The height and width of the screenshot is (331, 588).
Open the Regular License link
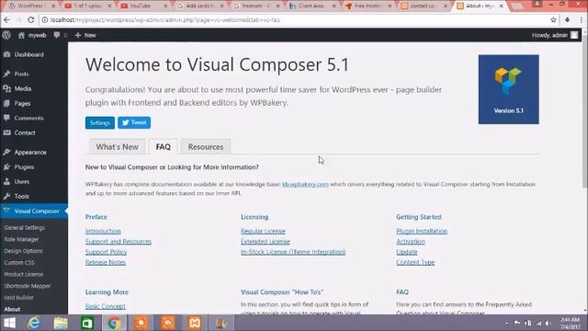pyautogui.click(x=264, y=231)
